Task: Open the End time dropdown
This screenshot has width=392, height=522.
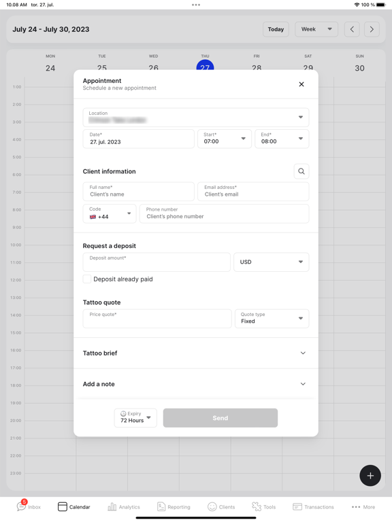Action: click(x=282, y=139)
